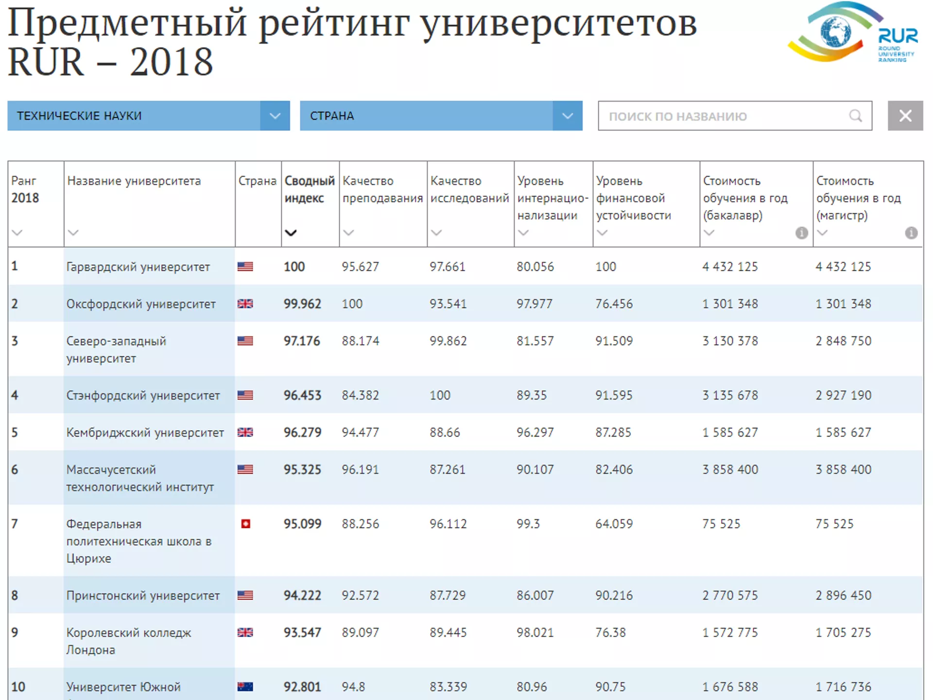
Task: Select internationalization value 99.3
Action: (x=528, y=524)
